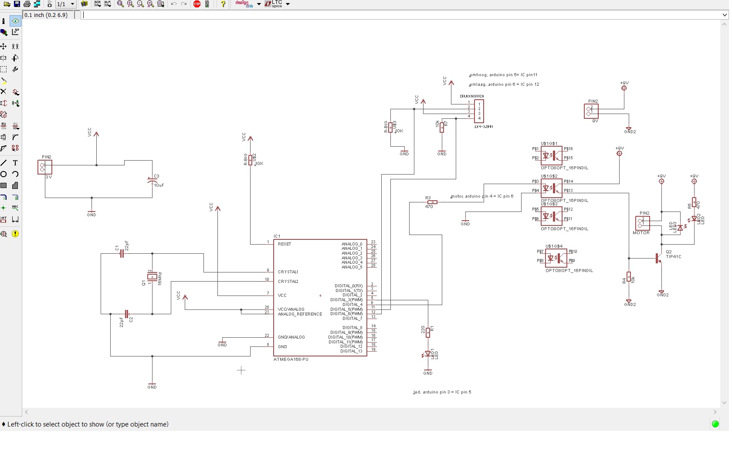Select the Paste tool
732x457 pixels.
coord(4,81)
